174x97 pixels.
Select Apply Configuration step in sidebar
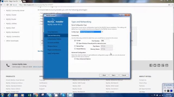[53, 53]
